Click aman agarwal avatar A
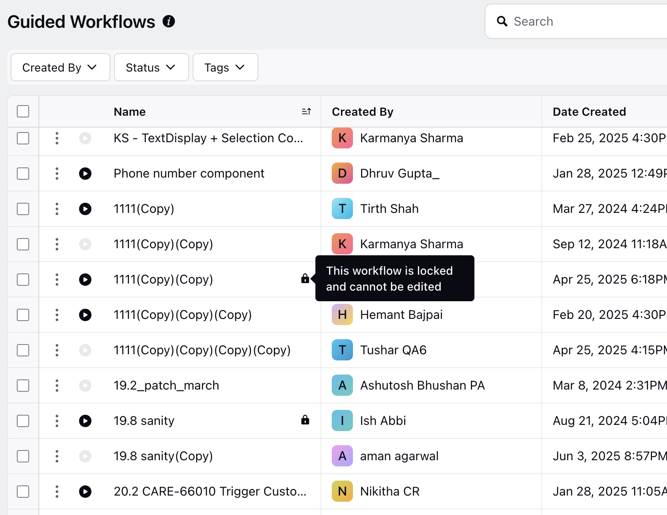The width and height of the screenshot is (667, 515). (x=342, y=456)
